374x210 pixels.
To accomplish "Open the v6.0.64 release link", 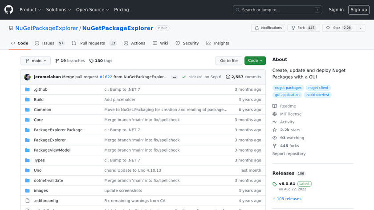I will (x=287, y=184).
